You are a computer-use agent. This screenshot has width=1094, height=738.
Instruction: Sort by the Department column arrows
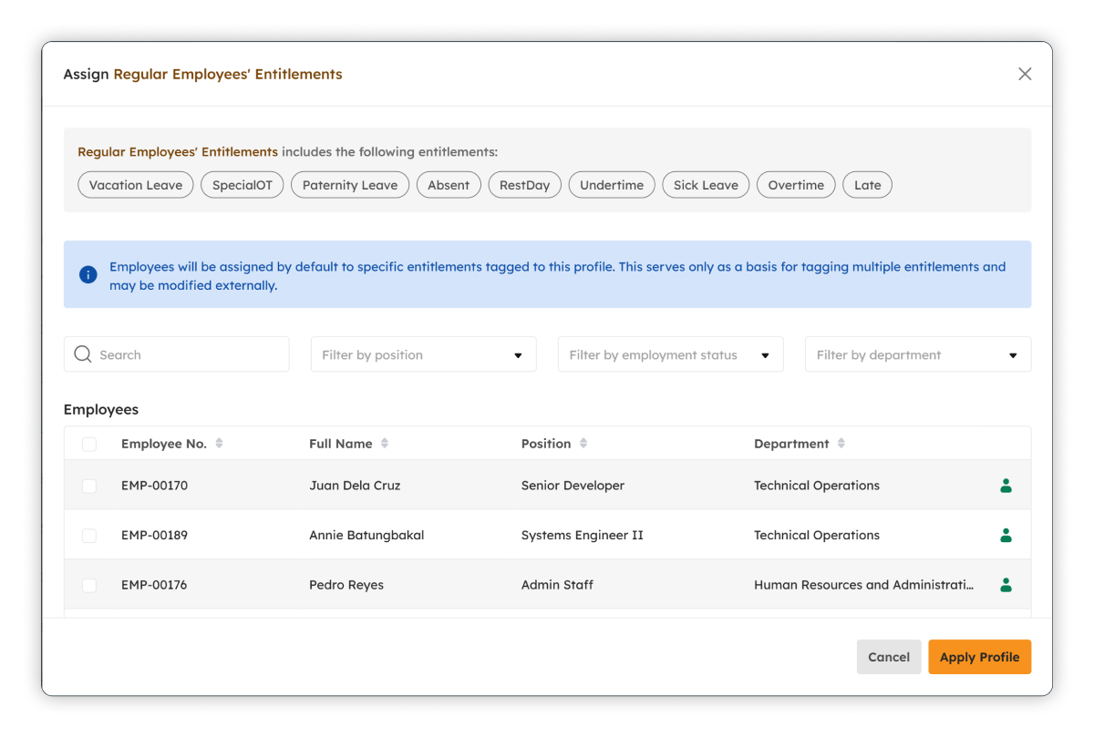coord(841,444)
